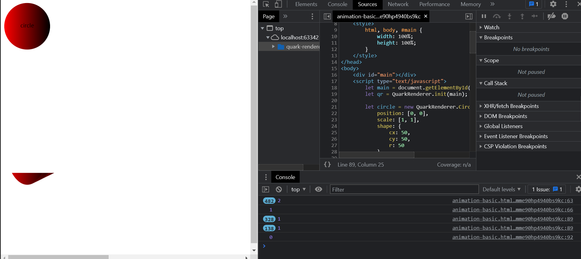Image resolution: width=581 pixels, height=259 pixels.
Task: Close the console drawer
Action: [x=578, y=177]
